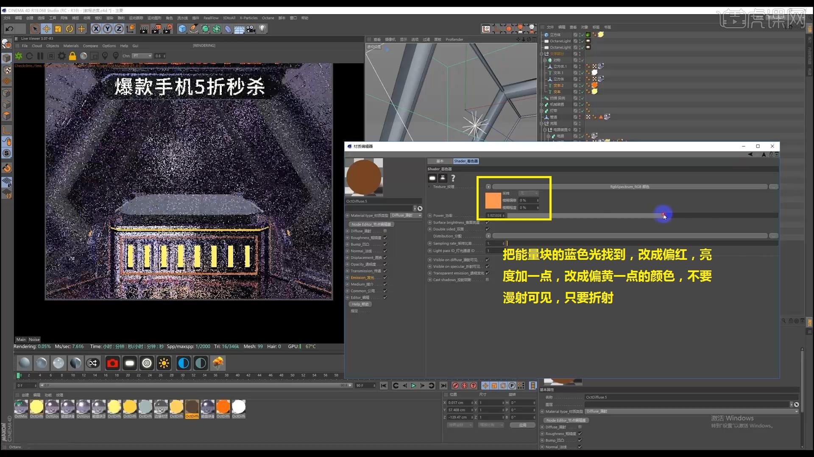
Task: Open Live Viewer settings via gear icon
Action: pyautogui.click(x=62, y=56)
